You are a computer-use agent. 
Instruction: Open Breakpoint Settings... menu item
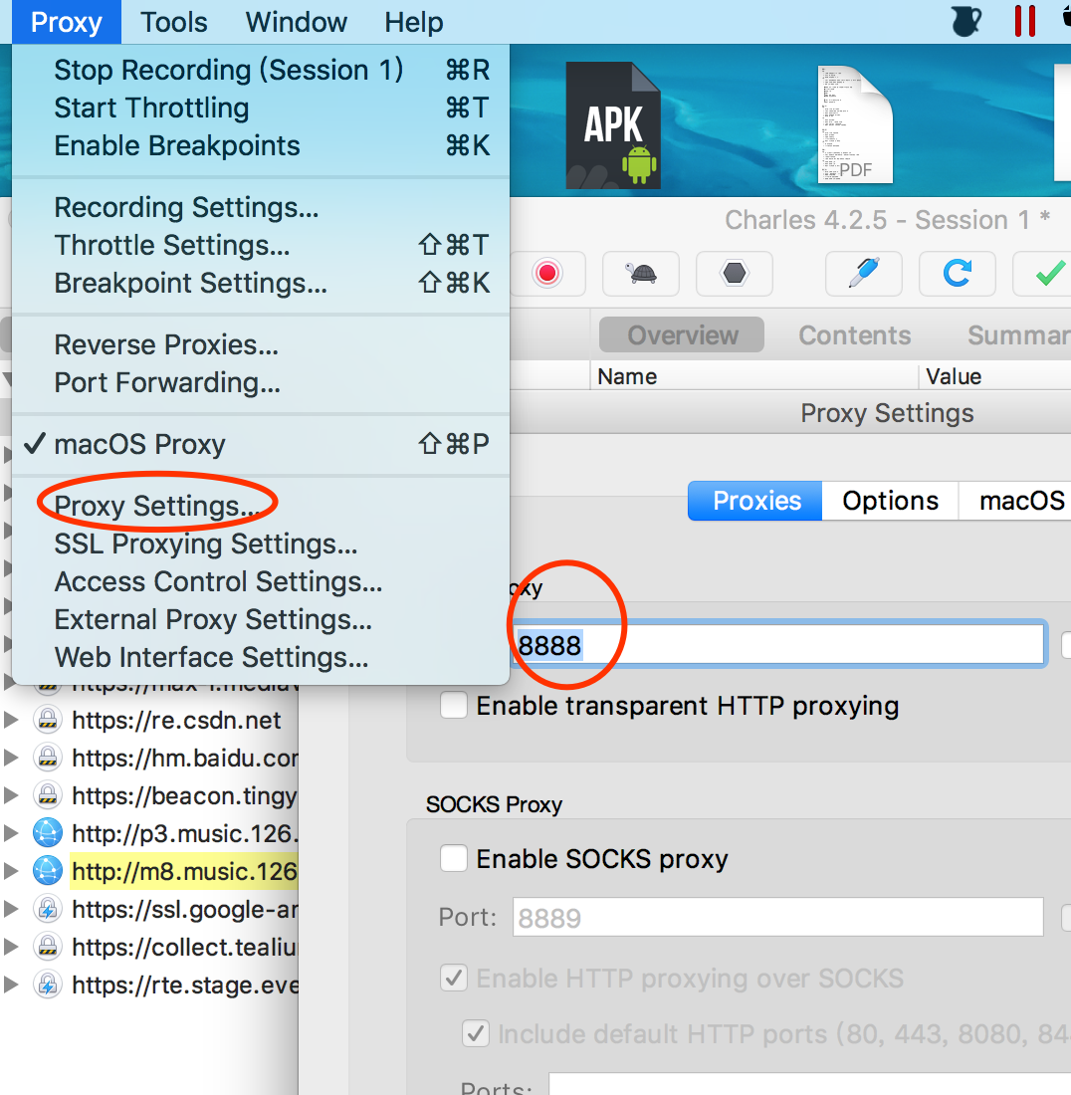point(261,282)
